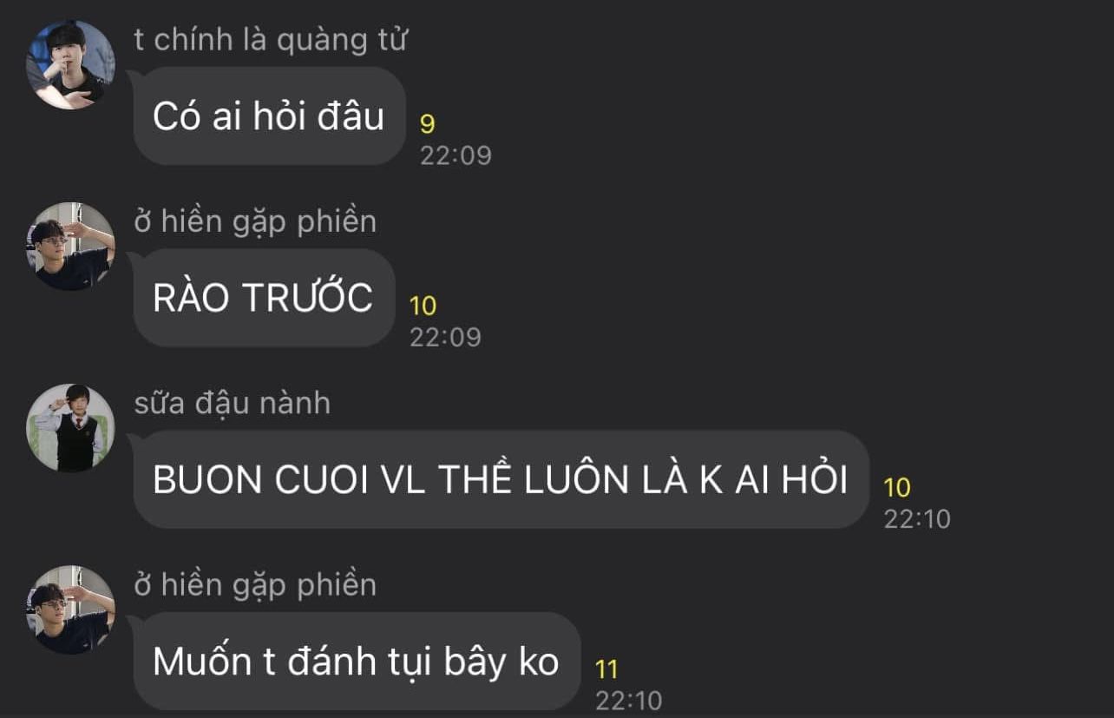Click the 22:10 timestamp under count 11

point(629,701)
